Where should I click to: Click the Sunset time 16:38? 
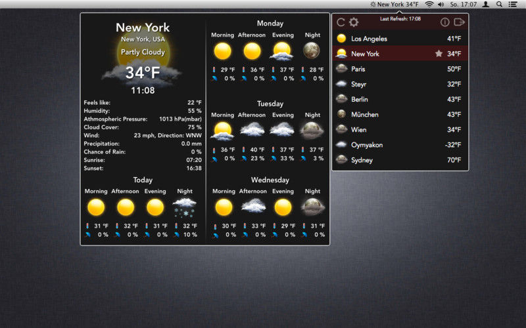click(x=194, y=168)
